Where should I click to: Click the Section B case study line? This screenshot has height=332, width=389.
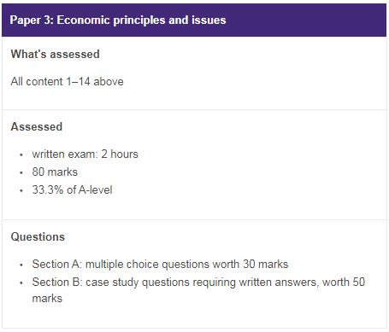(198, 290)
